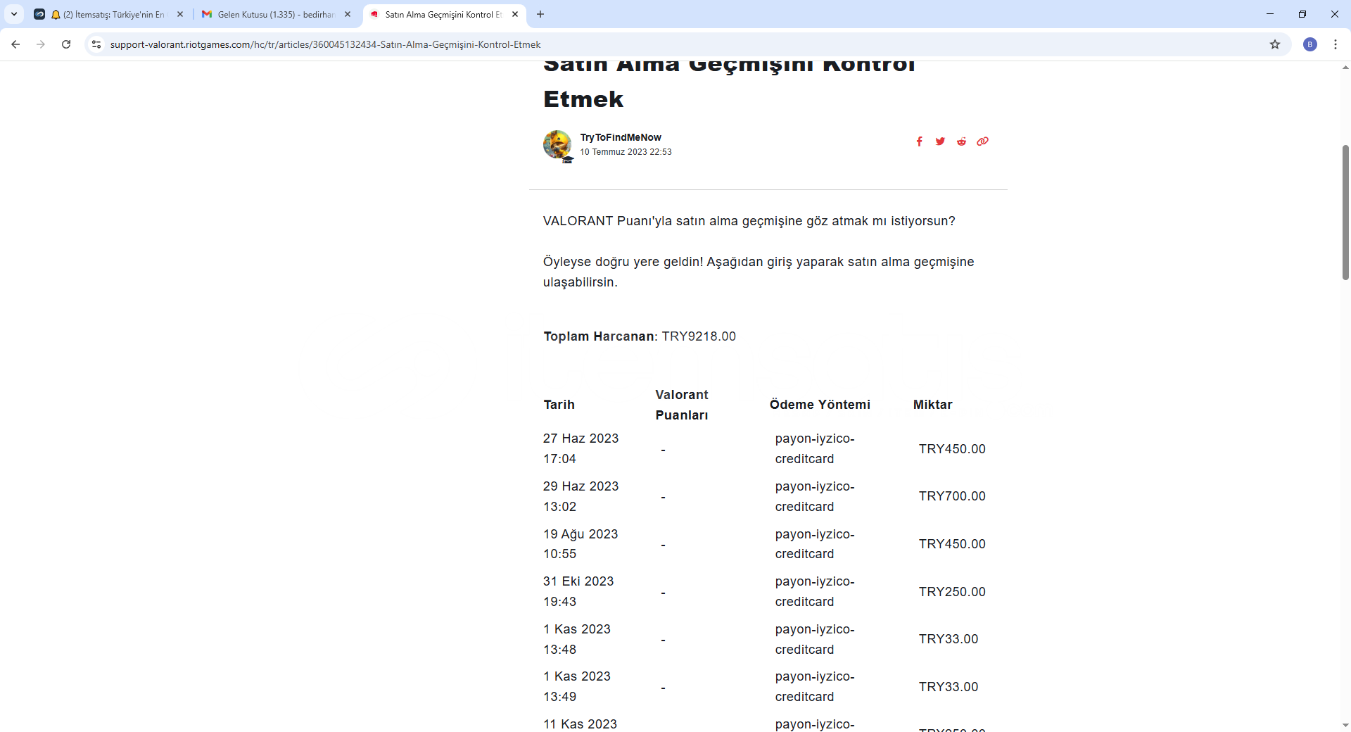Open site information icon in address bar
1351x732 pixels.
[x=96, y=44]
